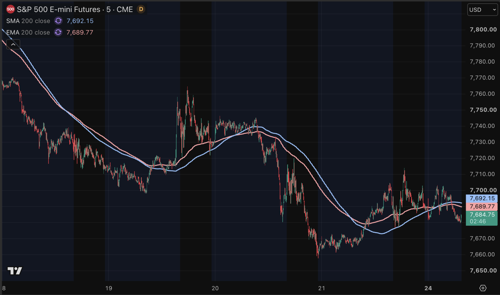Click the EMA indicator refresh icon
This screenshot has height=295, width=500.
58,32
